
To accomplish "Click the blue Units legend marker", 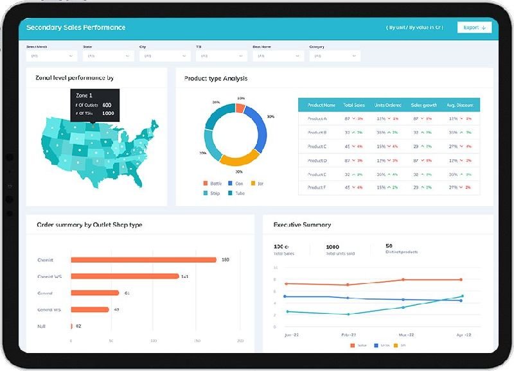I will [x=375, y=345].
